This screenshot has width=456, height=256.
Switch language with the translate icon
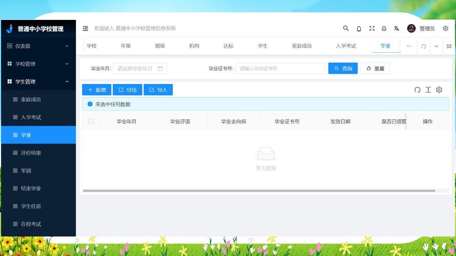click(x=396, y=28)
